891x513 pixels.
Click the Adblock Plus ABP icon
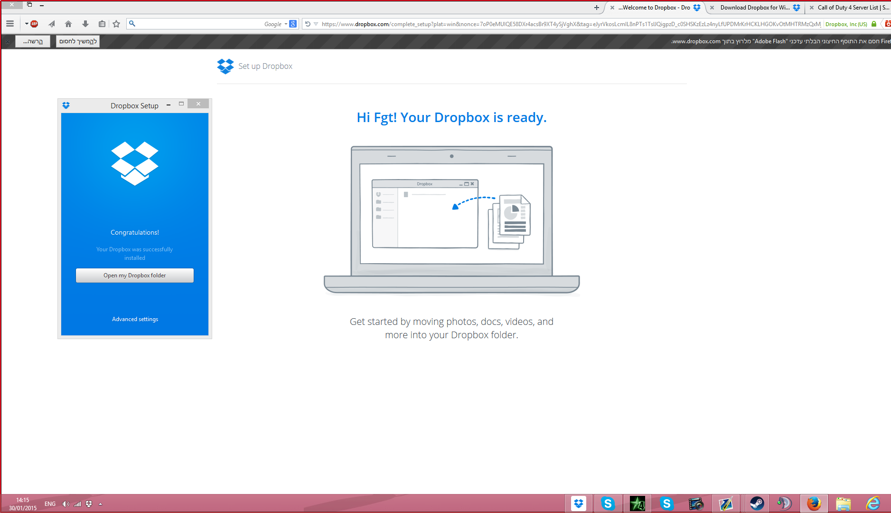(x=34, y=24)
